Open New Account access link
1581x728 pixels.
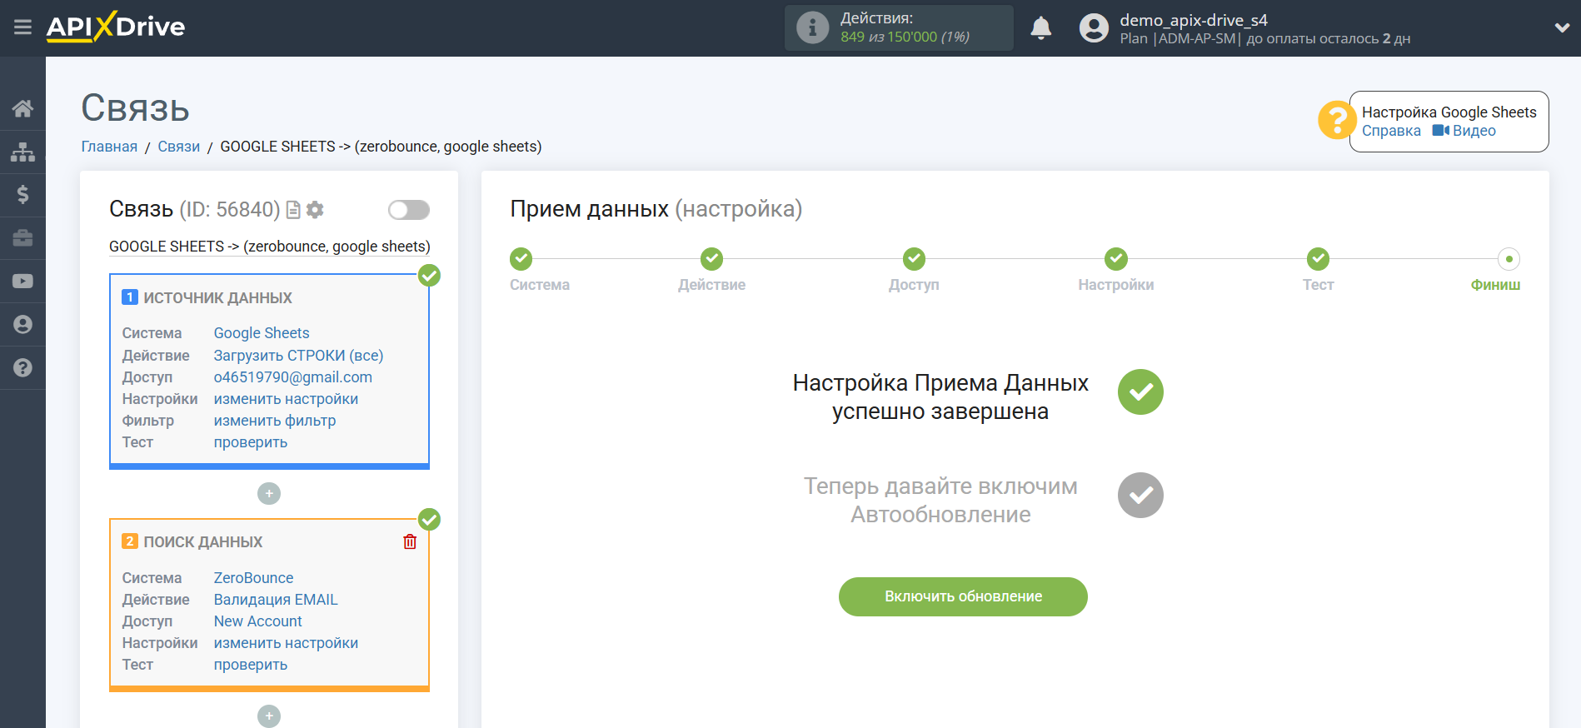tap(257, 621)
